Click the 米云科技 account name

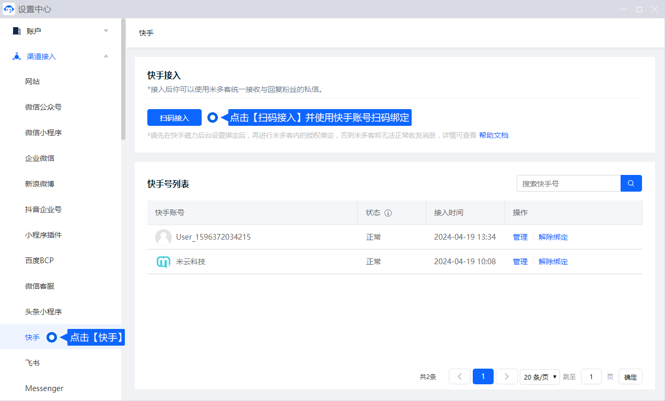coord(191,262)
